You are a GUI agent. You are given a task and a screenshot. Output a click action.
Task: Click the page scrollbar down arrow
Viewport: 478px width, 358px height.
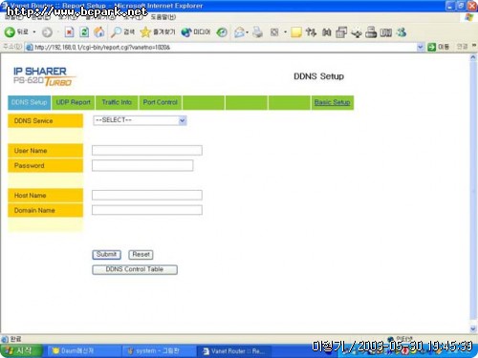coord(473,328)
